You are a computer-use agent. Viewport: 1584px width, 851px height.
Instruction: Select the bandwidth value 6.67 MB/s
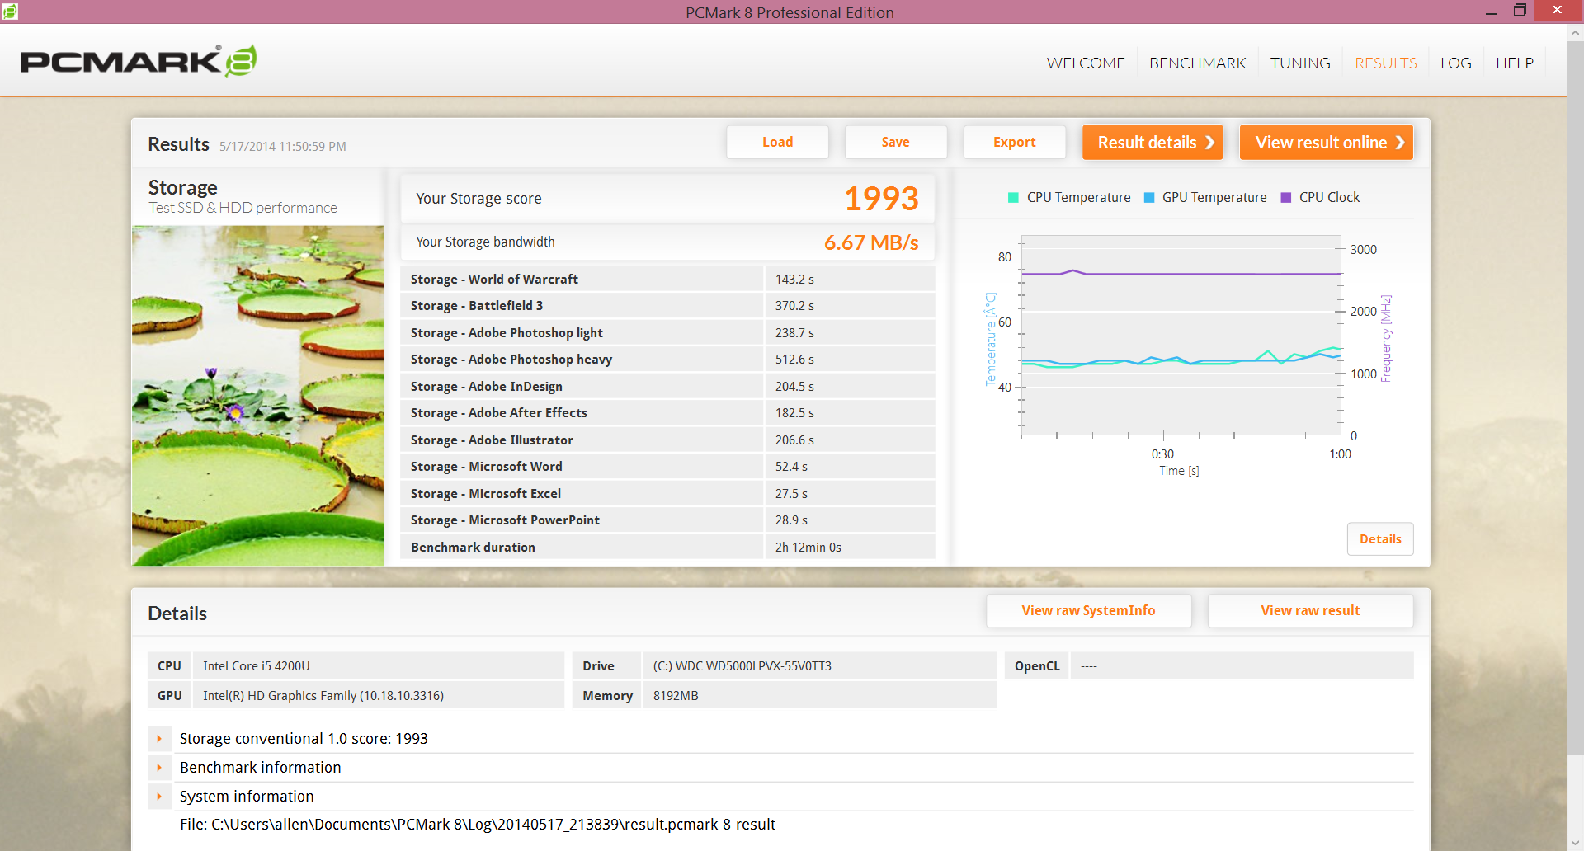point(871,242)
